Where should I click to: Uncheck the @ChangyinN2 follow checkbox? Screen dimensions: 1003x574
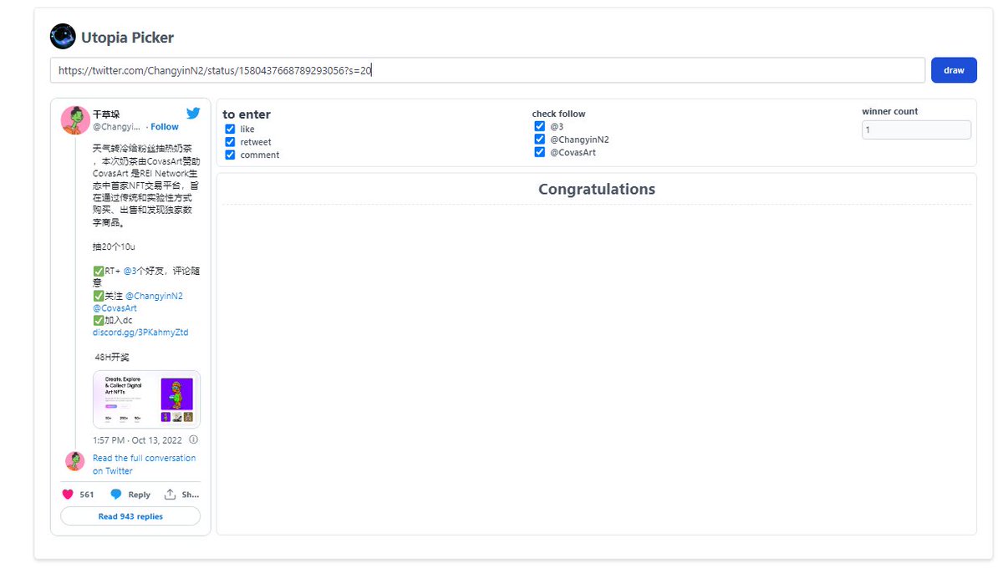tap(540, 140)
